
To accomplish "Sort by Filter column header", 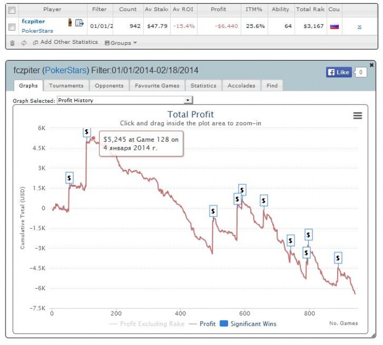I will [x=100, y=9].
